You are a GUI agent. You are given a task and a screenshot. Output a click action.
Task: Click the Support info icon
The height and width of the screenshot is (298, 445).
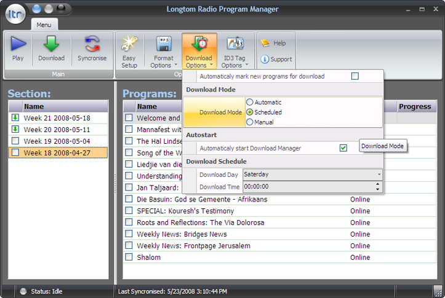point(265,59)
